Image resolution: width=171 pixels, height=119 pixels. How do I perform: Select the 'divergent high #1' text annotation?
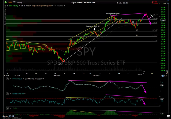click(93, 26)
